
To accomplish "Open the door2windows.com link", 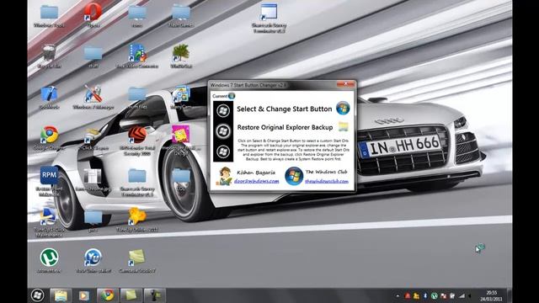I will pos(256,181).
